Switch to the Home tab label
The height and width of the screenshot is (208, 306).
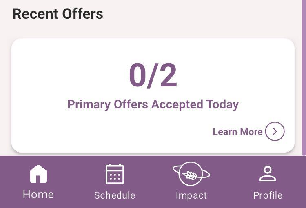38,195
